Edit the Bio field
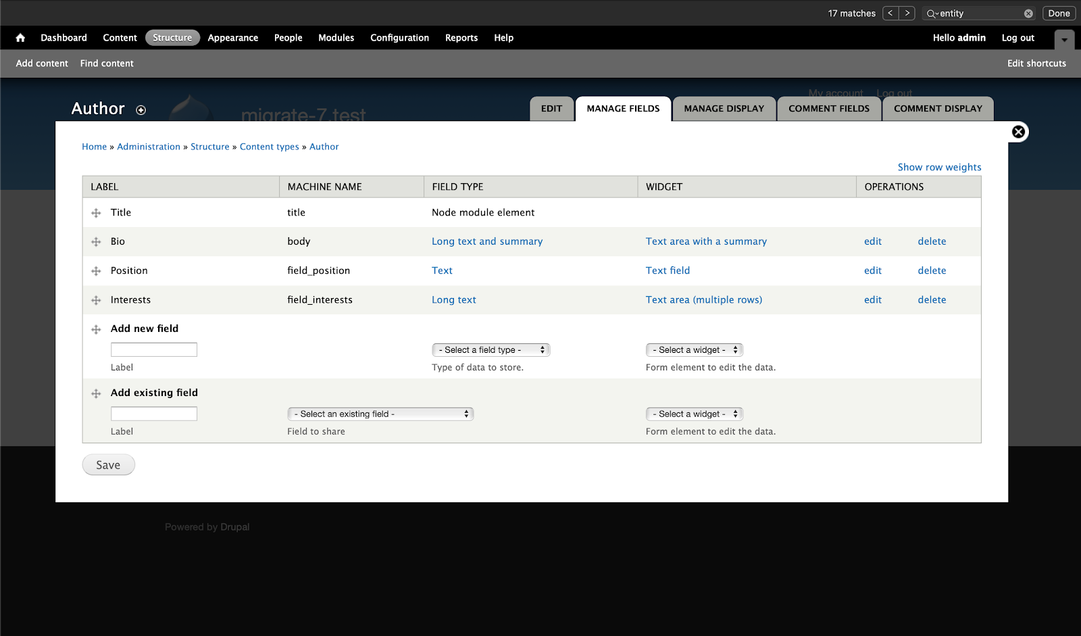This screenshot has width=1081, height=636. click(873, 241)
